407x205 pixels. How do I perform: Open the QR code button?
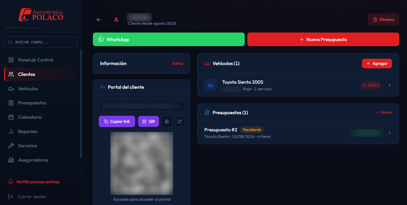pos(149,122)
